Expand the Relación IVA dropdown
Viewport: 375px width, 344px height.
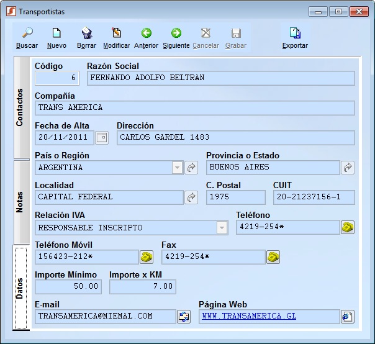[x=222, y=227]
